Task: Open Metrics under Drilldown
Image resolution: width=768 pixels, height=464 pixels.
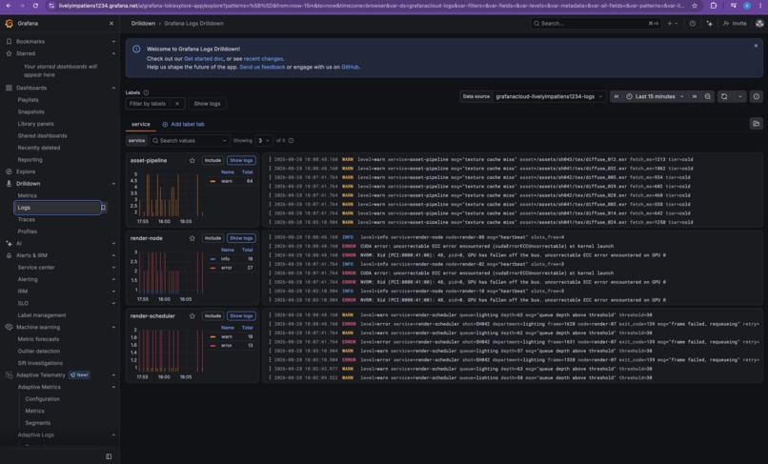Action: pyautogui.click(x=27, y=195)
